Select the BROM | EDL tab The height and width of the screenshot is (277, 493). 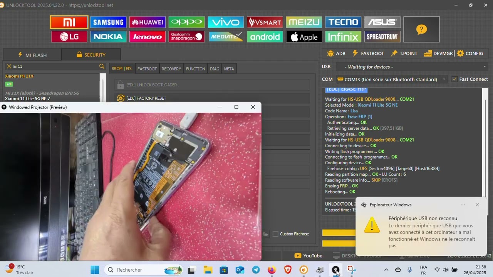(x=122, y=69)
